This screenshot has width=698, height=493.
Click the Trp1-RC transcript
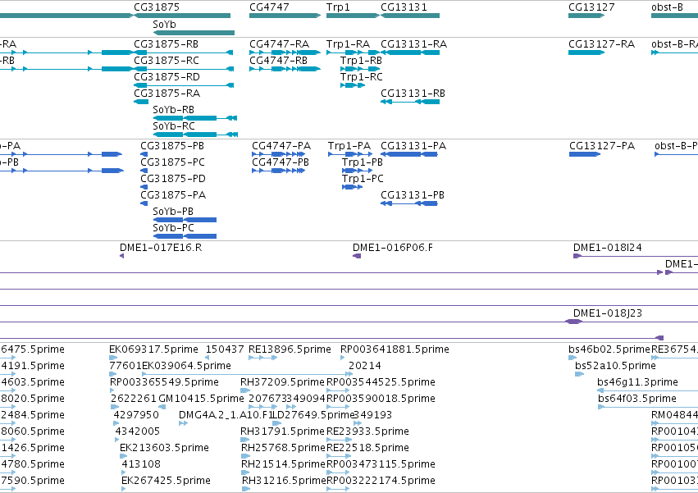click(x=353, y=85)
